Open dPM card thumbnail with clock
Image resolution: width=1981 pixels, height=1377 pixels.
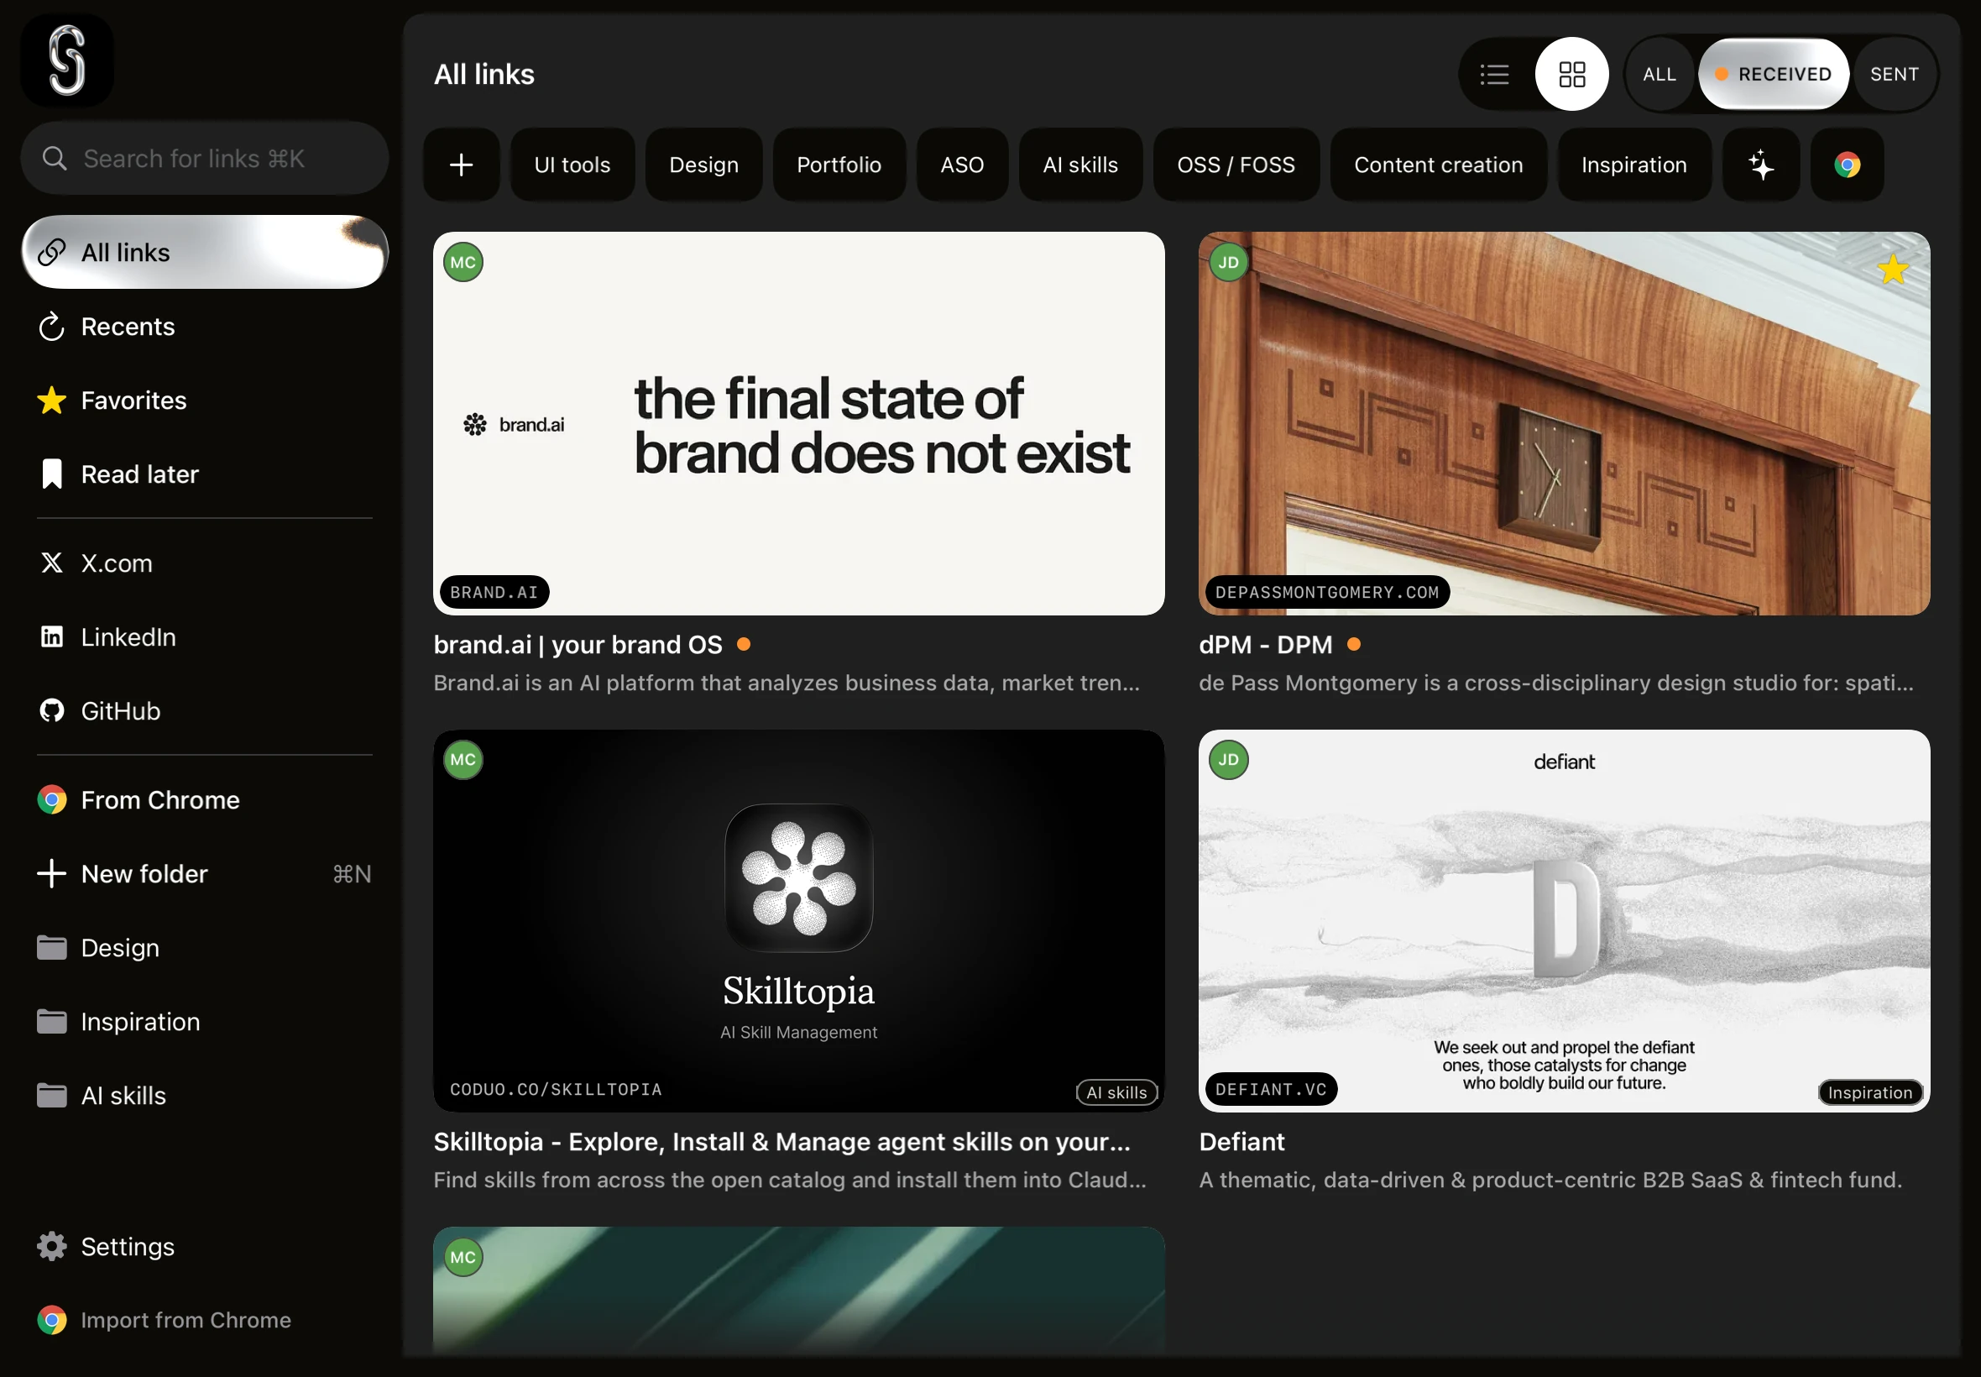(1565, 423)
